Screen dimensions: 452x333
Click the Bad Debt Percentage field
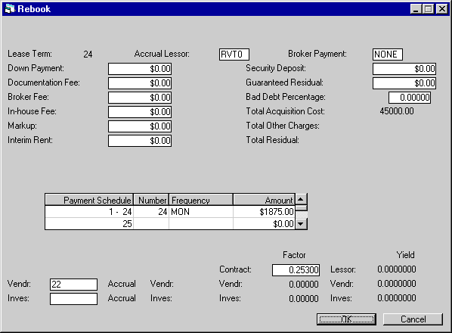click(410, 98)
